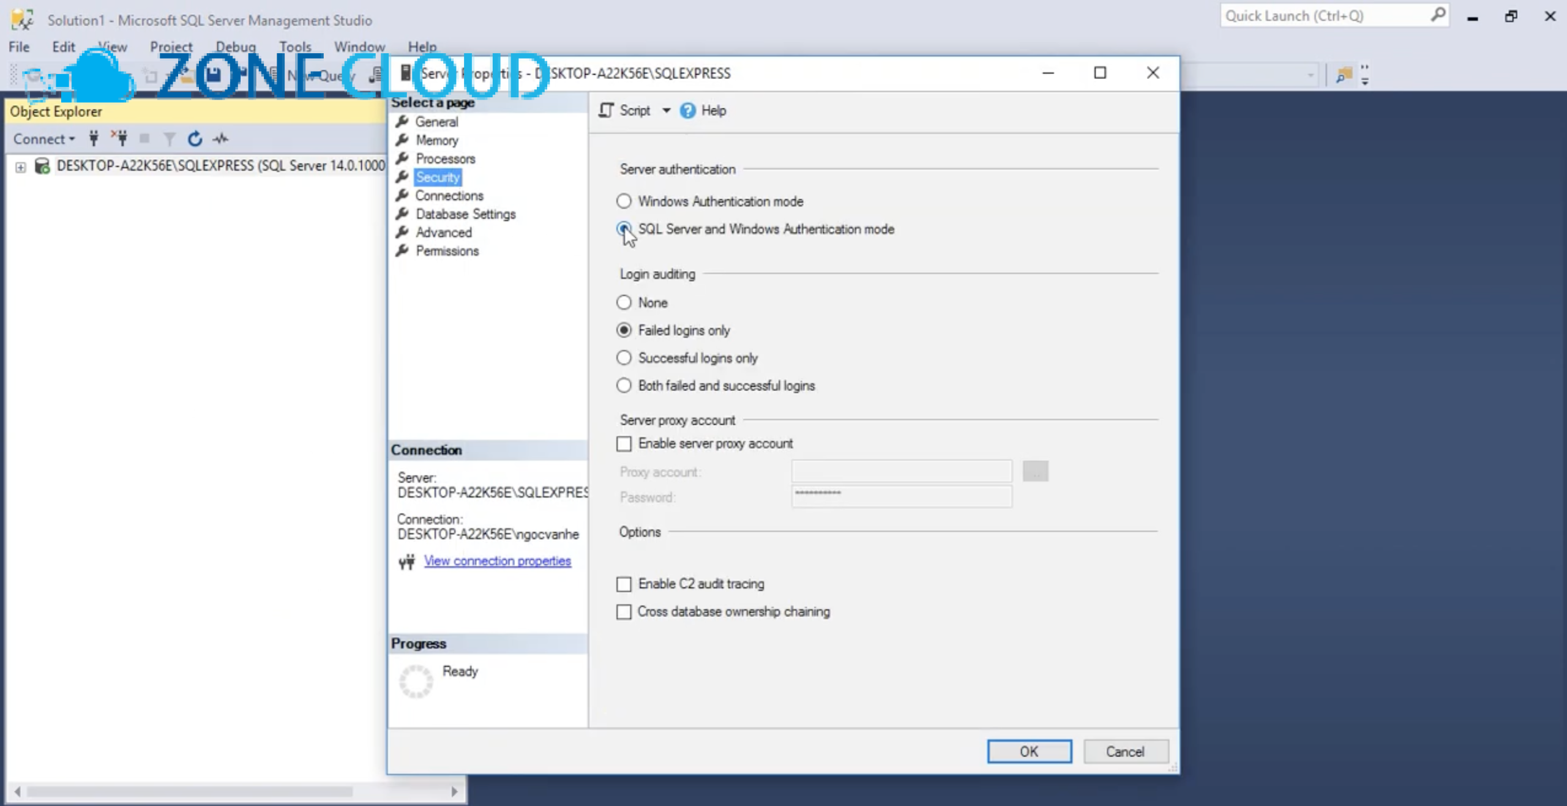Open the Connect dropdown in Object Explorer
1567x806 pixels.
click(44, 139)
